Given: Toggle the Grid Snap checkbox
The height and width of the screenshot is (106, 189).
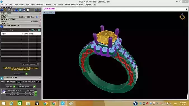Looking at the screenshot, I should click(x=28, y=17).
